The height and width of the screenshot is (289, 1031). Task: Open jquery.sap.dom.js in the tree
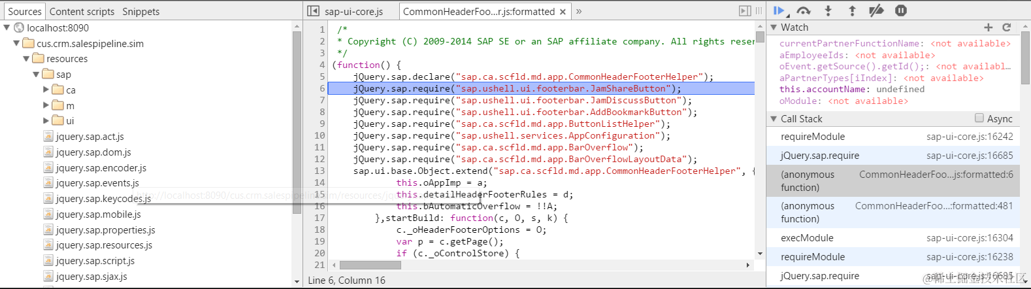pyautogui.click(x=93, y=152)
